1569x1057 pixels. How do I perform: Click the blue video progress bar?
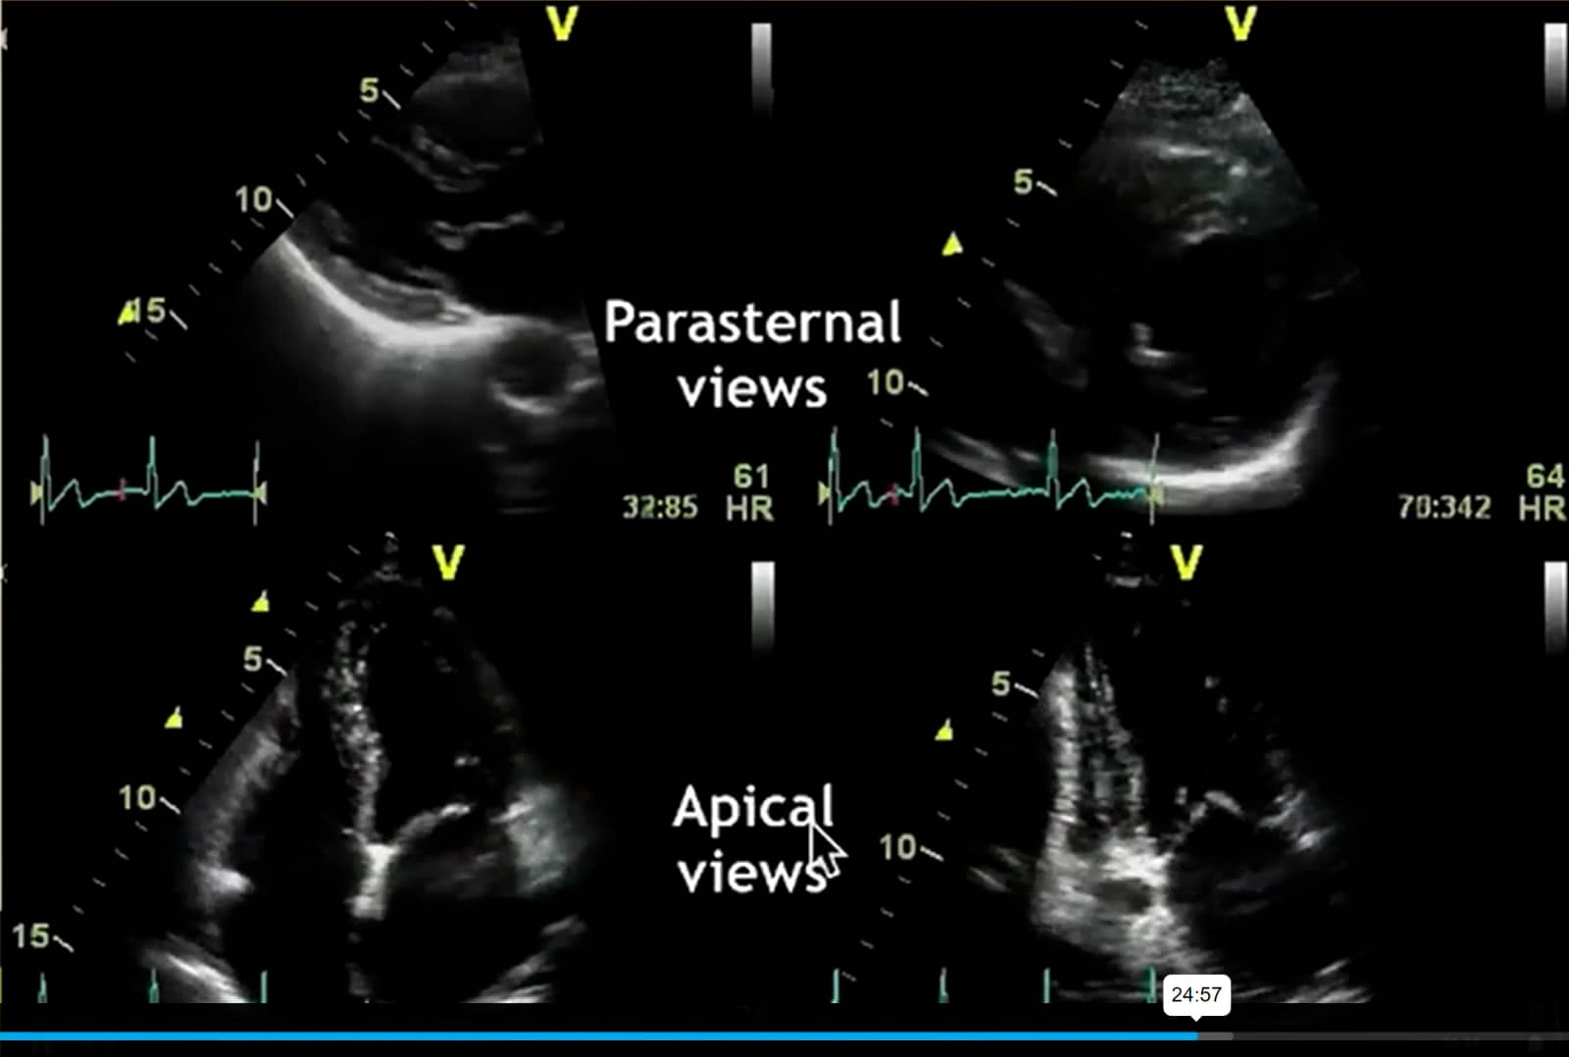tap(588, 1036)
